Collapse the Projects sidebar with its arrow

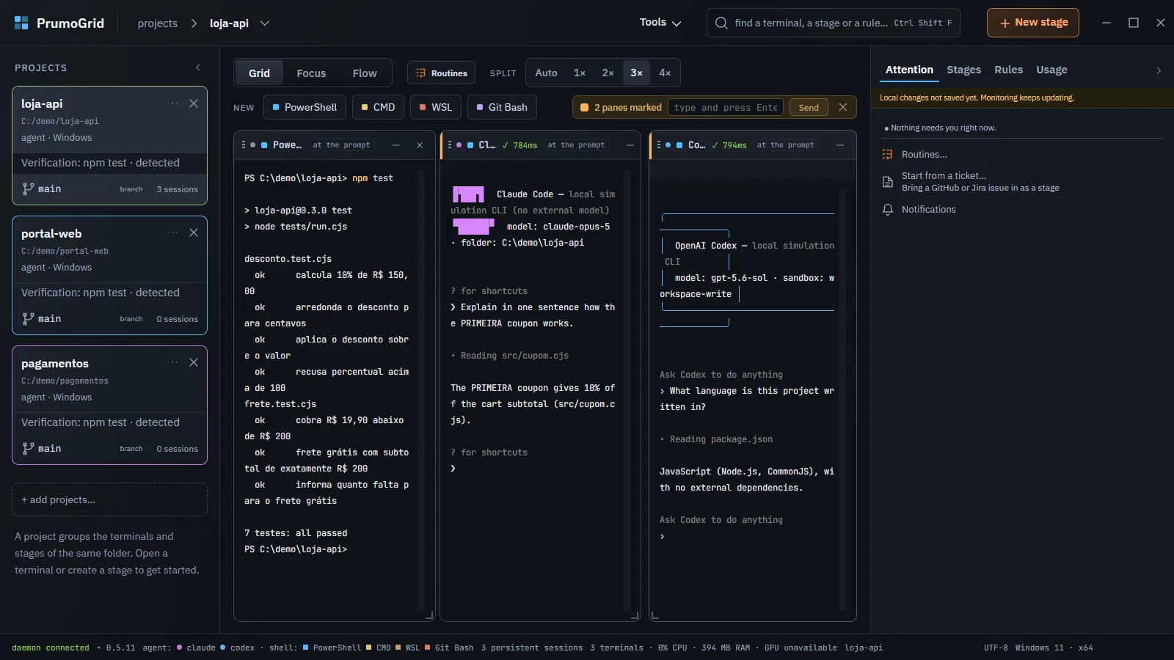198,67
